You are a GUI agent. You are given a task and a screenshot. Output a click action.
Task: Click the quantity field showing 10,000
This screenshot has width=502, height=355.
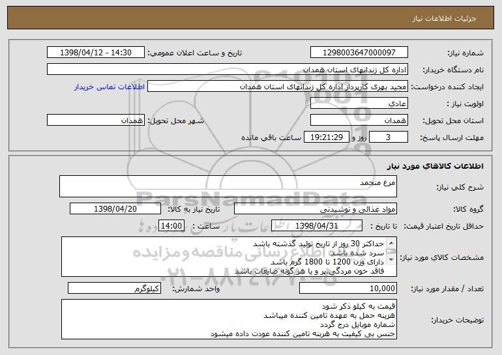tap(348, 288)
